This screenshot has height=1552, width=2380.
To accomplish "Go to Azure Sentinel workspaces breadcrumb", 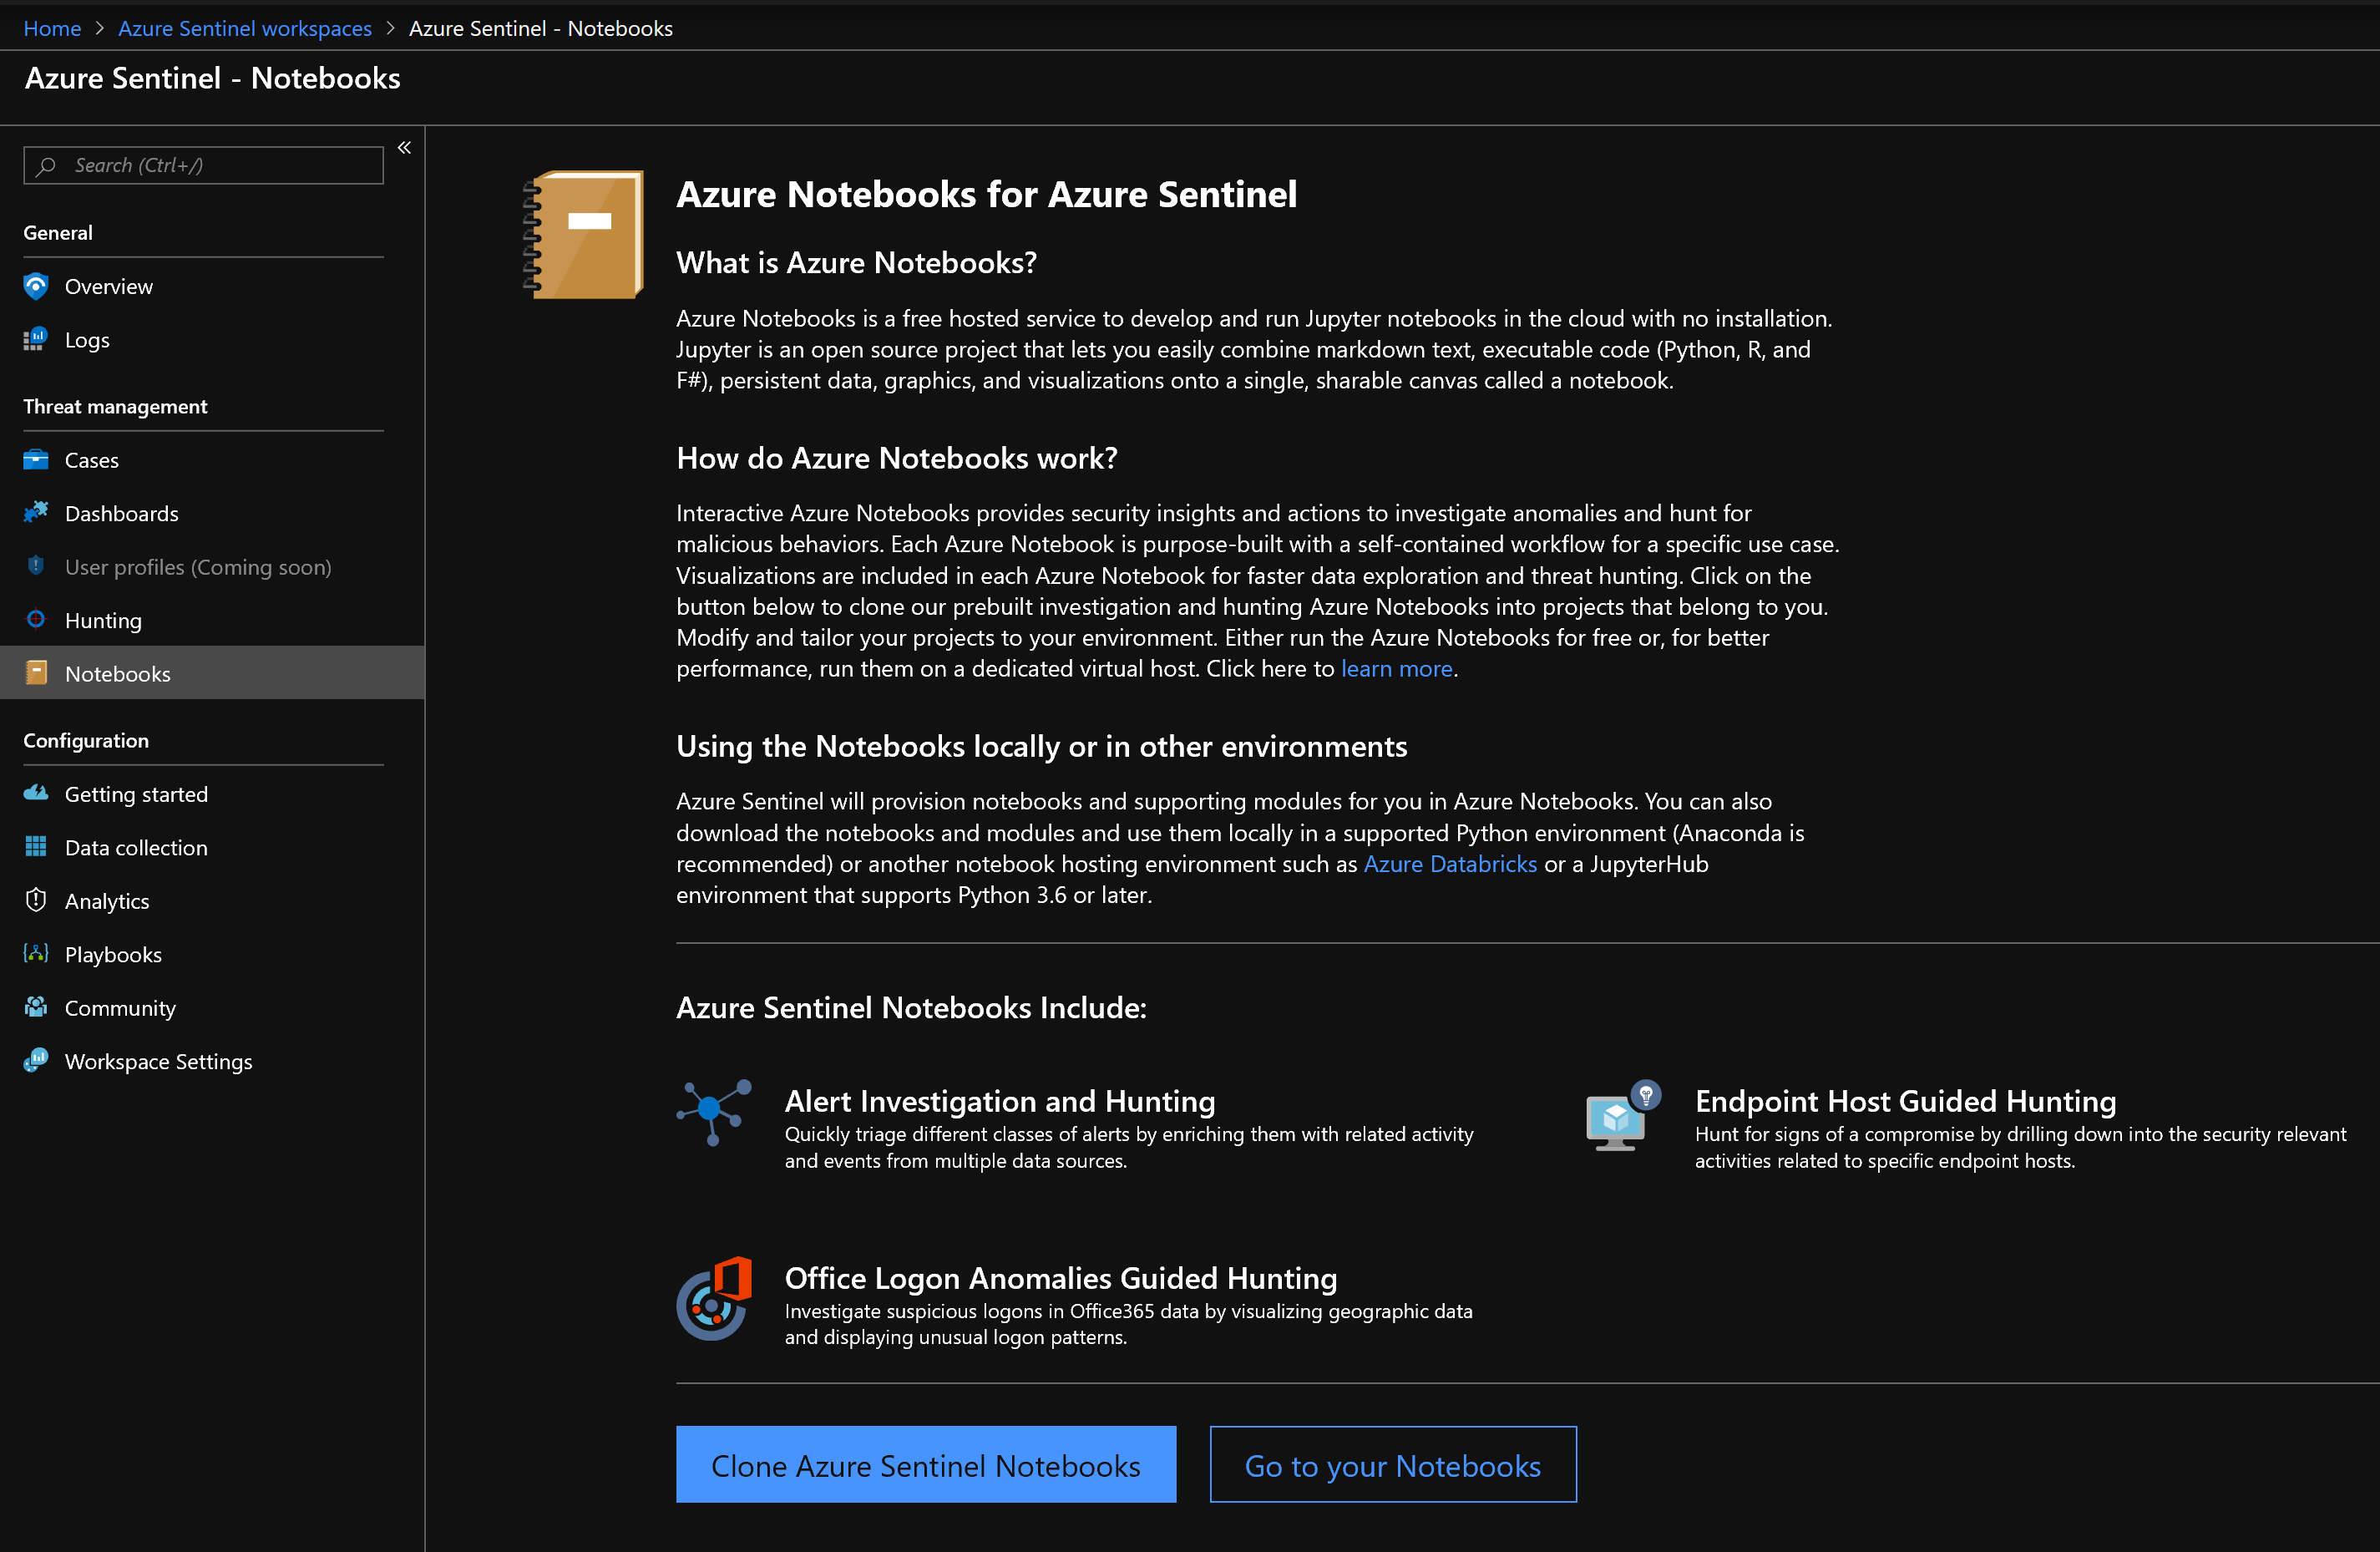I will pyautogui.click(x=245, y=28).
